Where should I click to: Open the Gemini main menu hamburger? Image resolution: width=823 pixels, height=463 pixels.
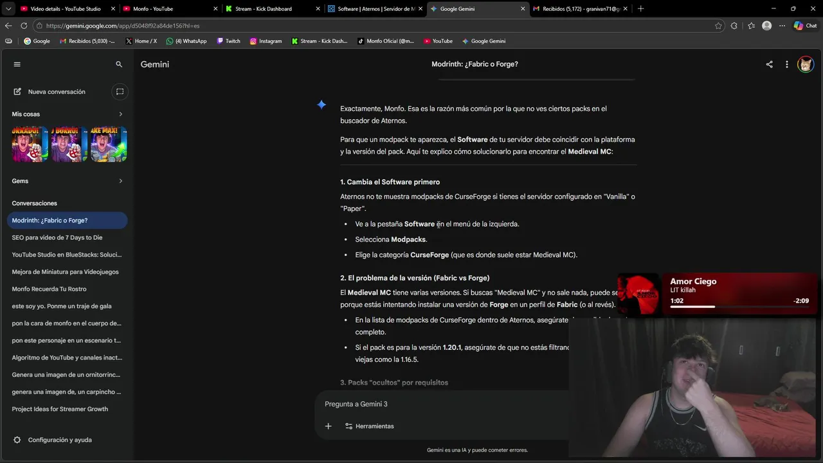[17, 64]
